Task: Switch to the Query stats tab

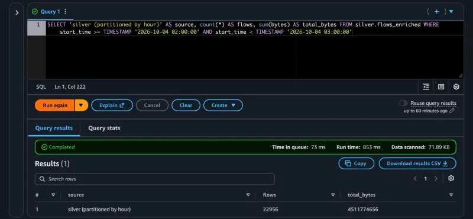Action: pyautogui.click(x=104, y=128)
